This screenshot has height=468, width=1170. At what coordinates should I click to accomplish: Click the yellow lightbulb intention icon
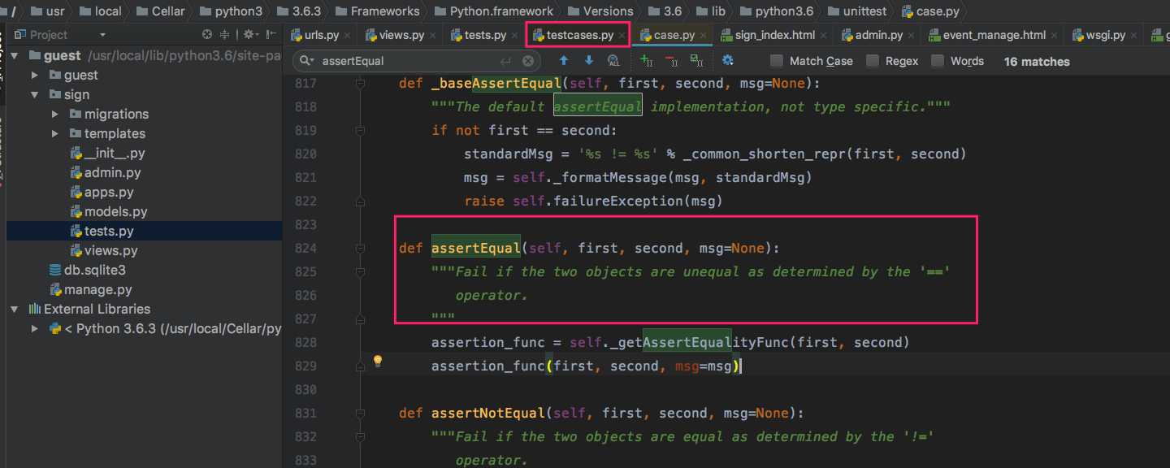pos(378,361)
